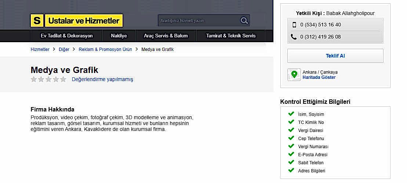The height and width of the screenshot is (183, 407).
Task: Click the third rating star
Action: point(48,79)
